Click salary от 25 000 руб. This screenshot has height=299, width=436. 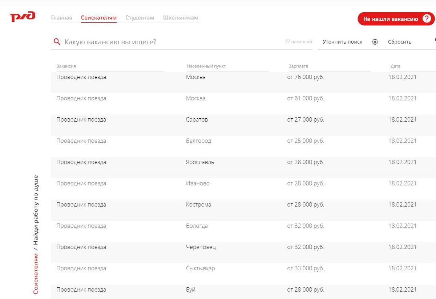(306, 141)
